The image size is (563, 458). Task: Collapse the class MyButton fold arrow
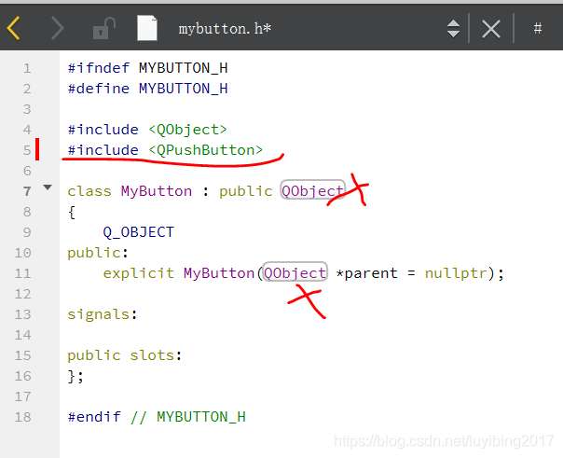(48, 187)
